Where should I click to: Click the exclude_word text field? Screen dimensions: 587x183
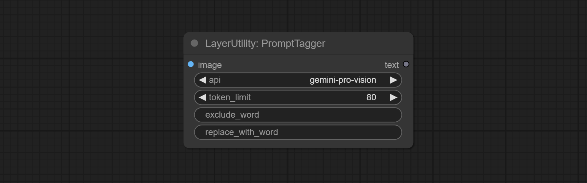point(298,115)
